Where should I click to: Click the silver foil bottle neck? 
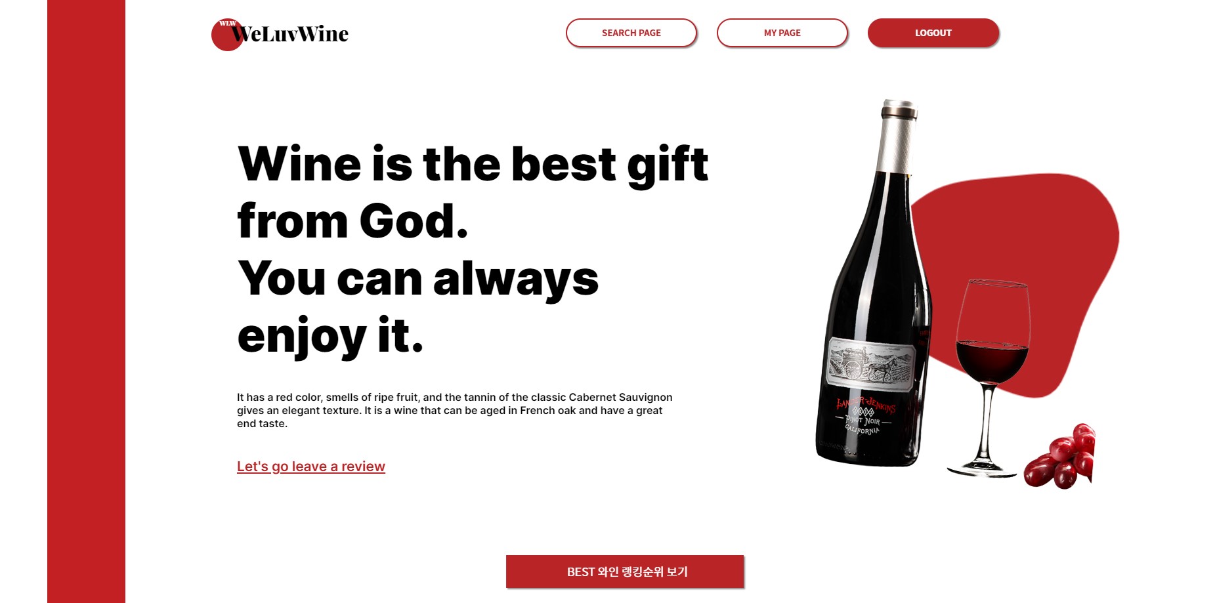click(897, 136)
